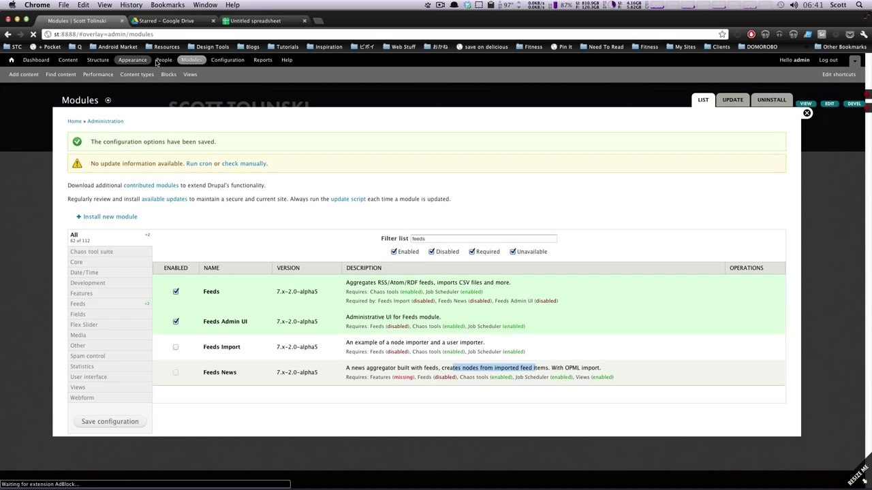Open the Design Tools bookmark folder
This screenshot has width=872, height=490.
coord(208,47)
